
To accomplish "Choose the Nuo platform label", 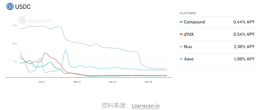I will coord(188,47).
